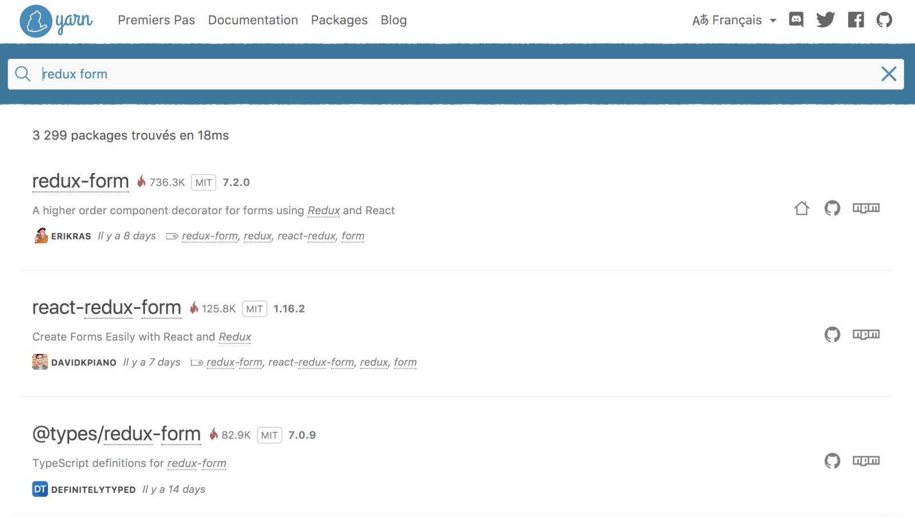This screenshot has width=915, height=518.
Task: Click DAVIDKPIANO owner name
Action: click(x=83, y=363)
